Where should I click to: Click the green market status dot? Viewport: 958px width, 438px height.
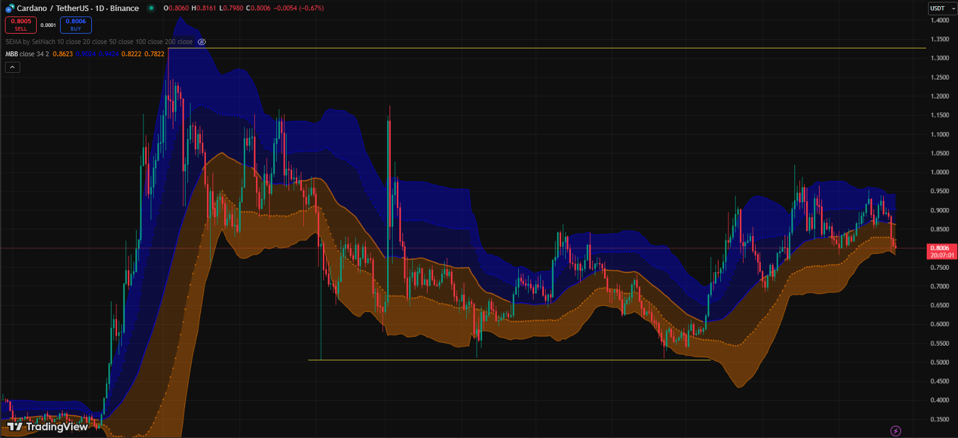(x=151, y=8)
